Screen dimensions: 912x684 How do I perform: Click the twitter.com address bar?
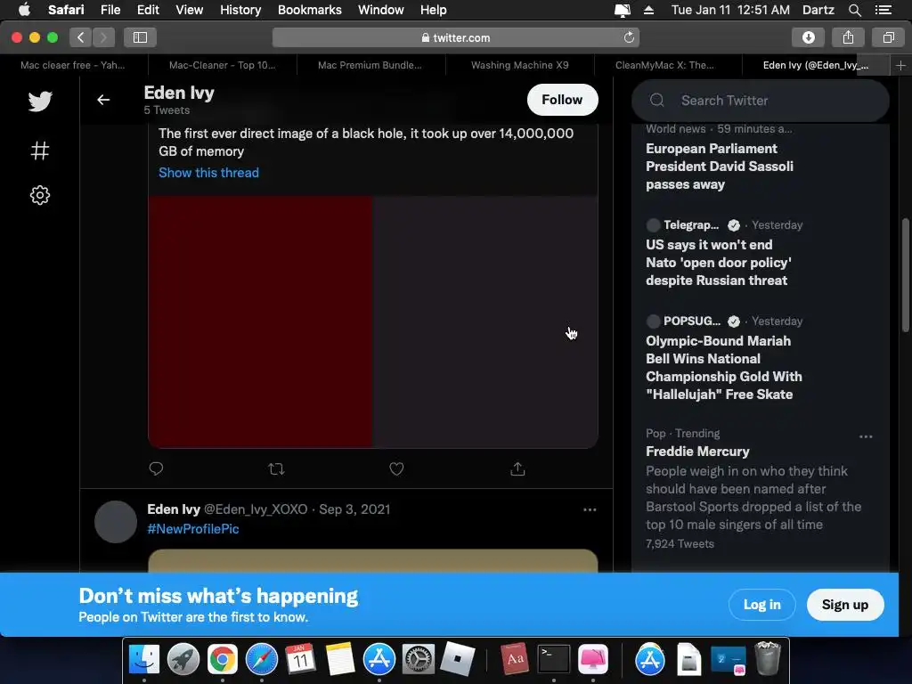[456, 37]
